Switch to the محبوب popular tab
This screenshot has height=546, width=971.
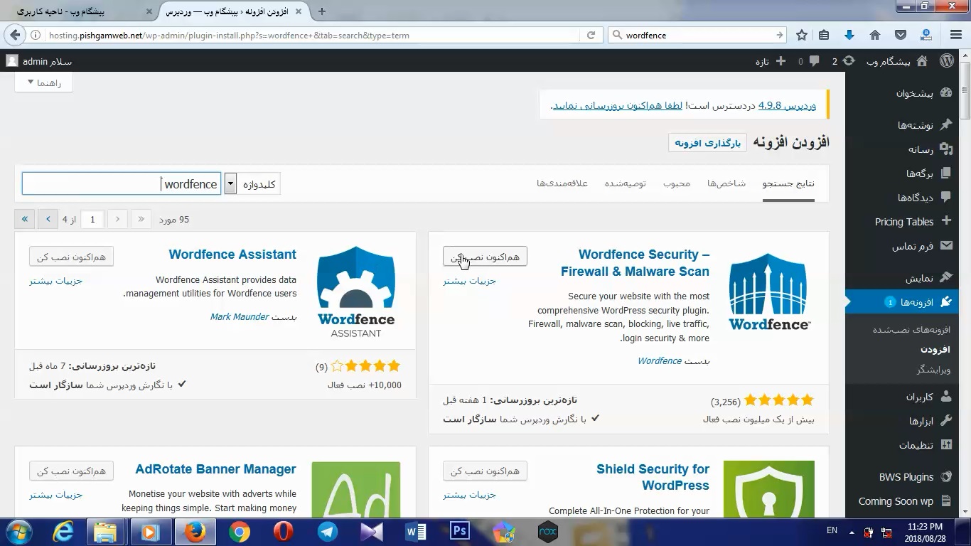pyautogui.click(x=677, y=183)
